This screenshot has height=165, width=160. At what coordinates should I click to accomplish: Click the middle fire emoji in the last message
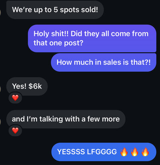click(134, 152)
